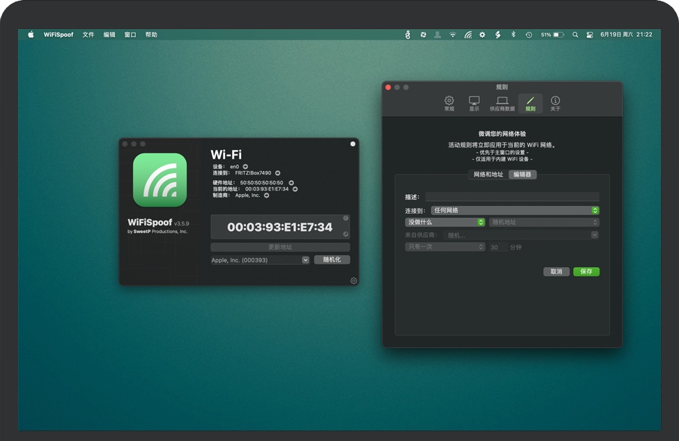The width and height of the screenshot is (679, 441).
Task: Switch to the 网络和地址 segment
Action: point(488,174)
